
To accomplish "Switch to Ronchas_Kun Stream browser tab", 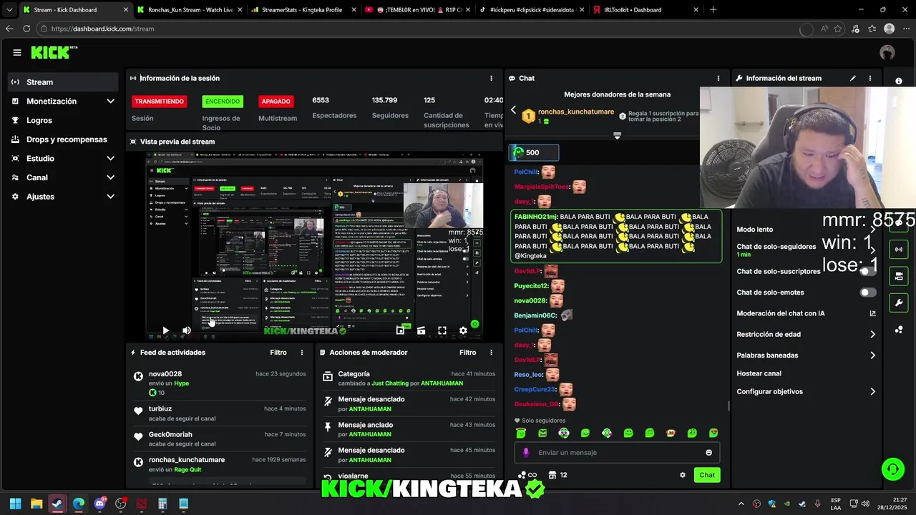I will pyautogui.click(x=189, y=10).
